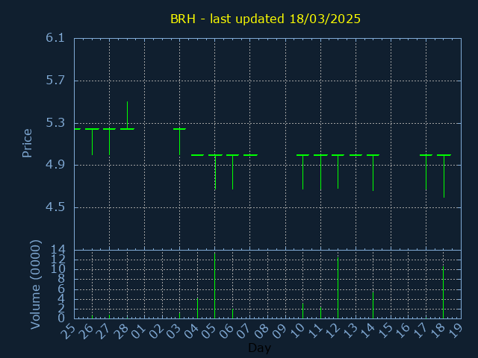Click the 5.3 price tick label
478x358 pixels.
point(55,123)
